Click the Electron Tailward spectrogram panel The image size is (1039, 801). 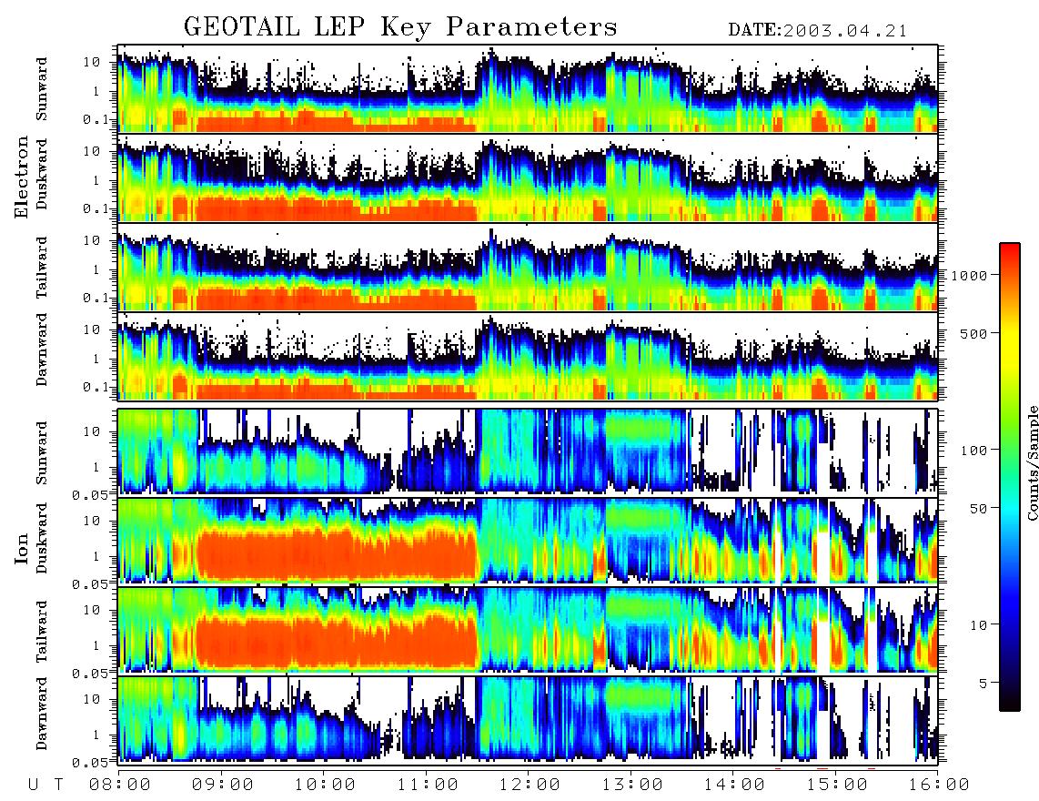528,268
